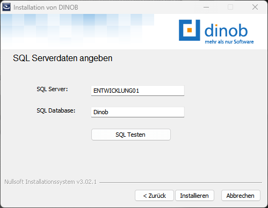Click the 'SQL Database:' label

56,110
